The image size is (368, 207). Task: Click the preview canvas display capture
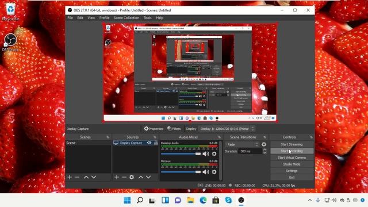190,72
